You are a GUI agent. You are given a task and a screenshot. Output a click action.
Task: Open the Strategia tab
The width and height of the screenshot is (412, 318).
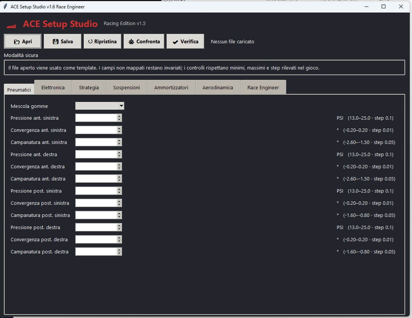[x=89, y=87]
